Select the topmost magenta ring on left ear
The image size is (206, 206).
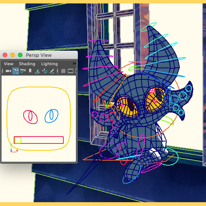click(x=99, y=41)
